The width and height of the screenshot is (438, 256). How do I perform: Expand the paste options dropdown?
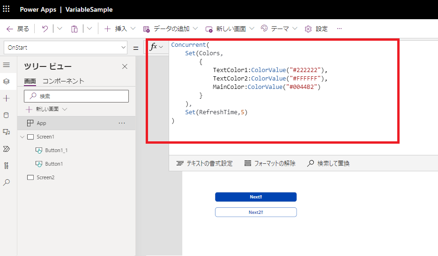coord(89,29)
